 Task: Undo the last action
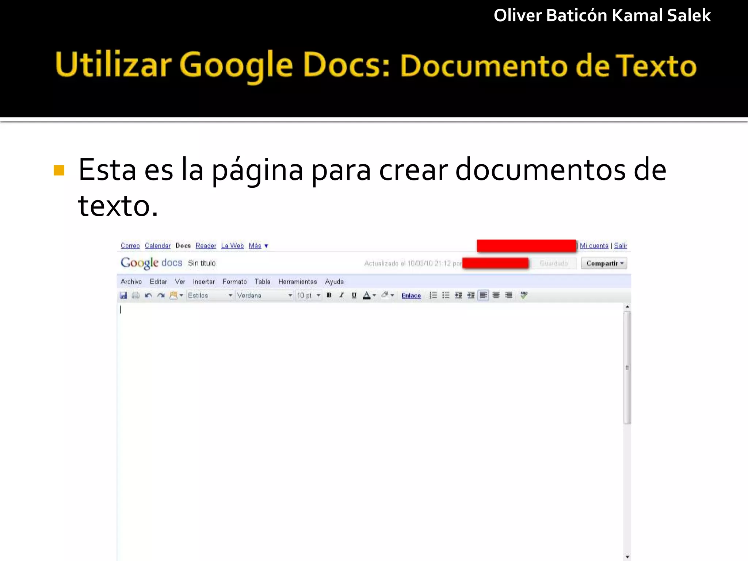[x=148, y=295]
